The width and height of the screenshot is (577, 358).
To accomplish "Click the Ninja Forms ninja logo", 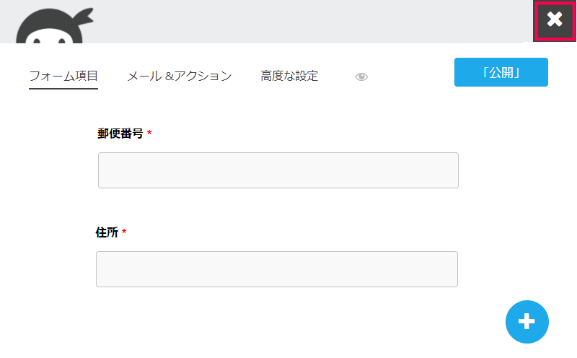I will (54, 26).
